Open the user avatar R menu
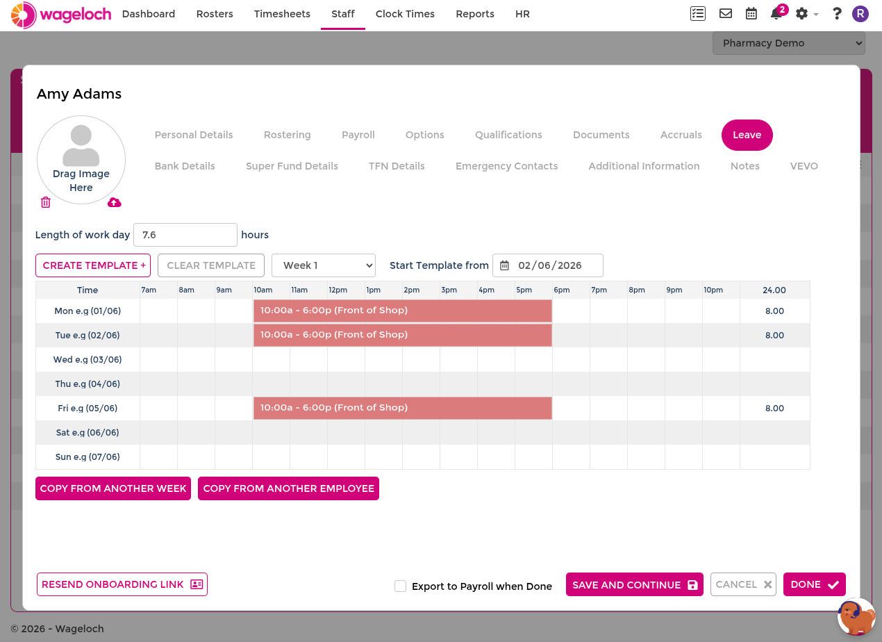 [860, 13]
